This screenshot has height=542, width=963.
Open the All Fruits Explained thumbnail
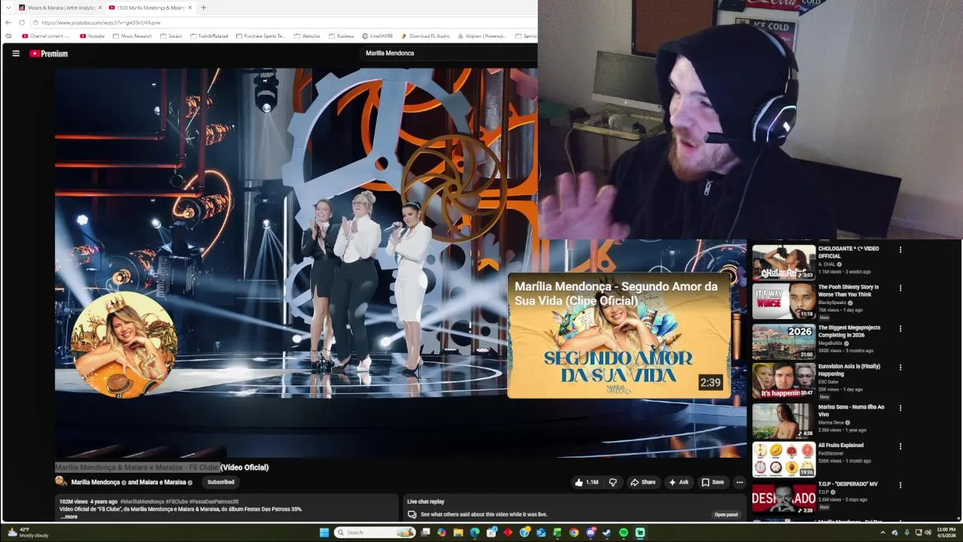[784, 459]
